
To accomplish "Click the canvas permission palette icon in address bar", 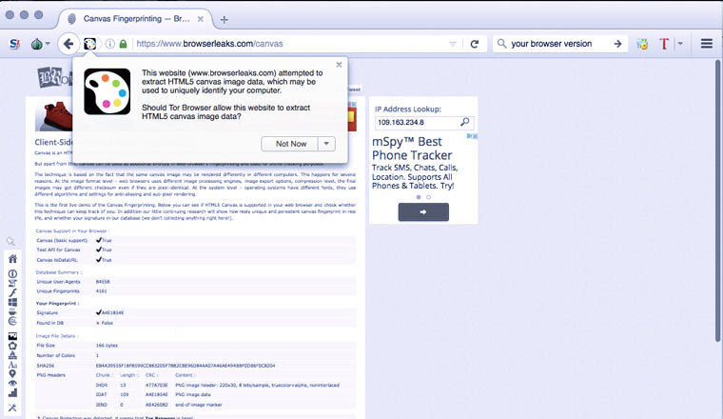I will [89, 44].
